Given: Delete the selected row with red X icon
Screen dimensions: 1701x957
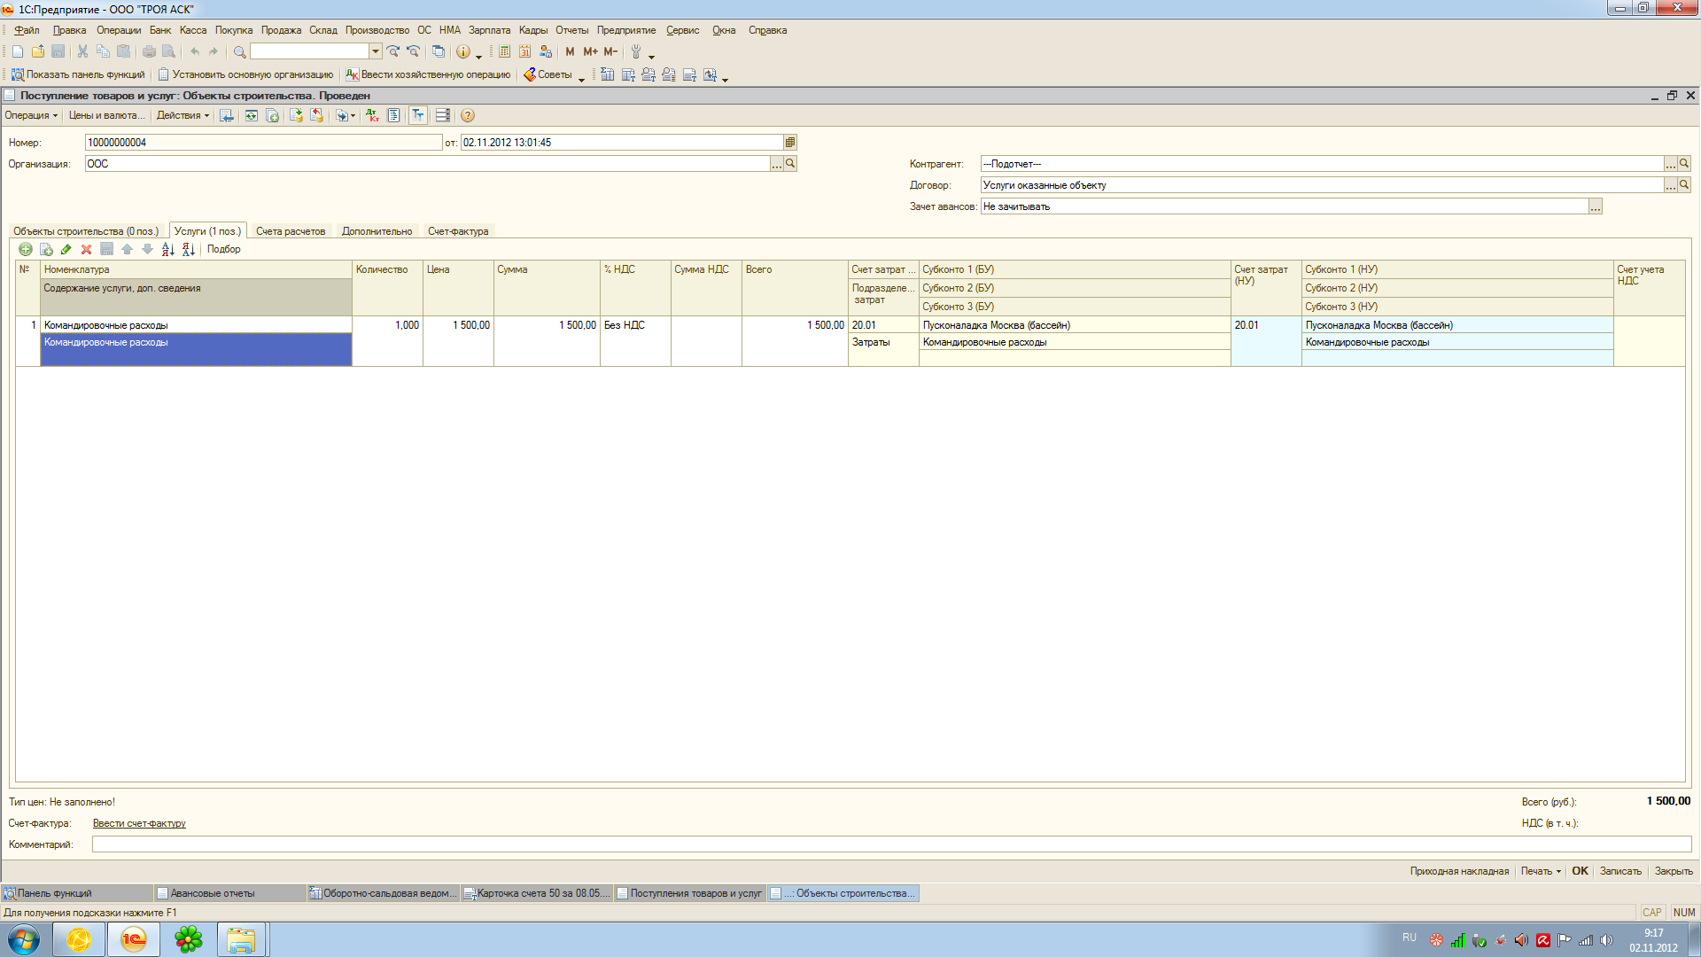Looking at the screenshot, I should click(x=86, y=250).
